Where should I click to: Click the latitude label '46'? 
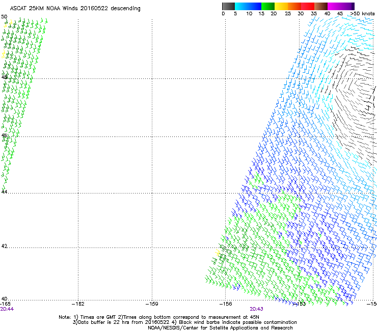[4, 135]
